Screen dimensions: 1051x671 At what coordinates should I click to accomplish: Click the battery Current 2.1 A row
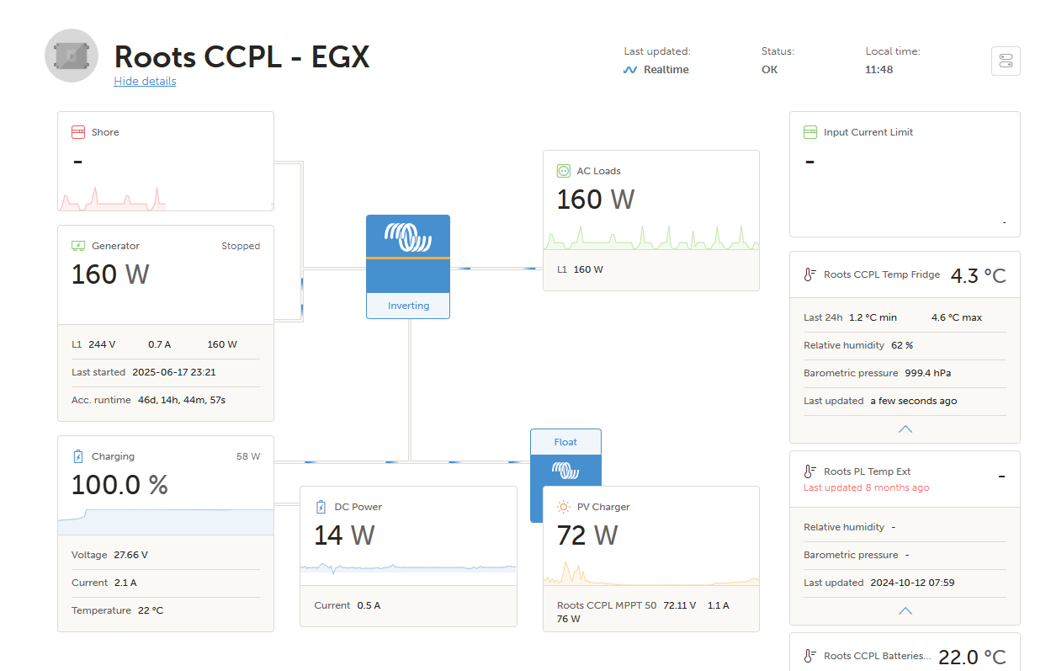166,583
